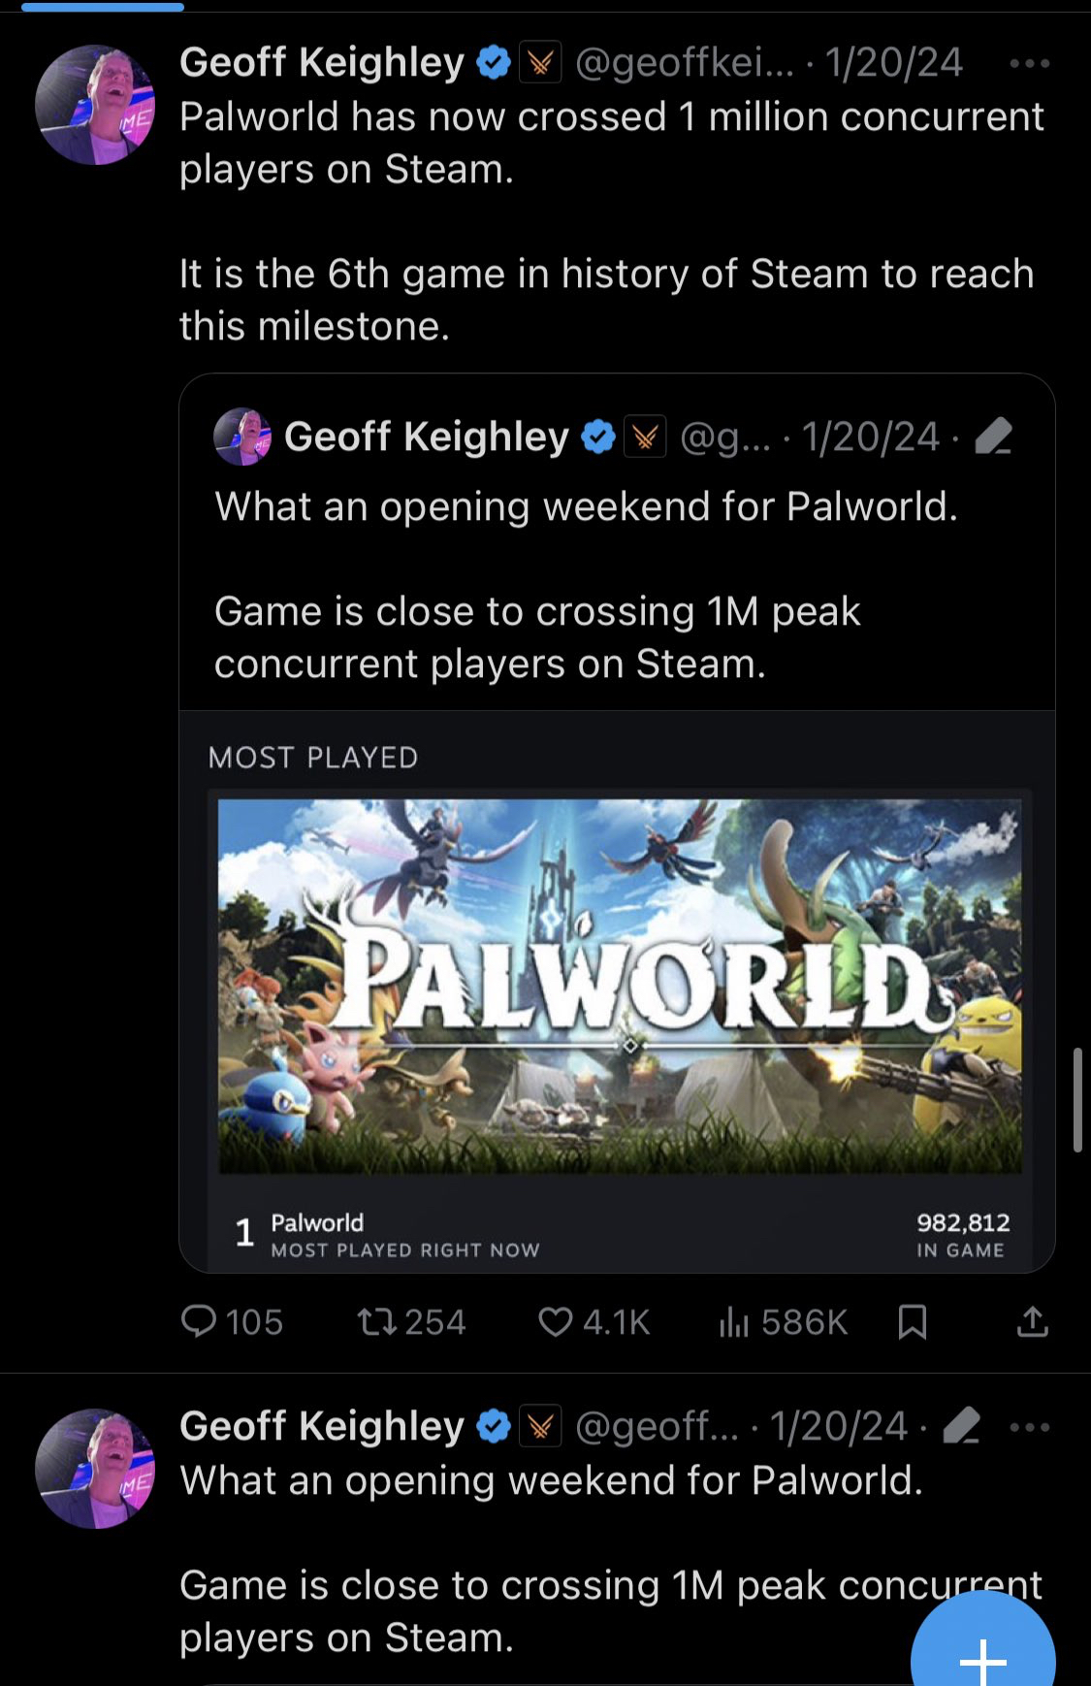Tap edited pencil icon on bottom tweet
The width and height of the screenshot is (1091, 1686).
click(961, 1426)
